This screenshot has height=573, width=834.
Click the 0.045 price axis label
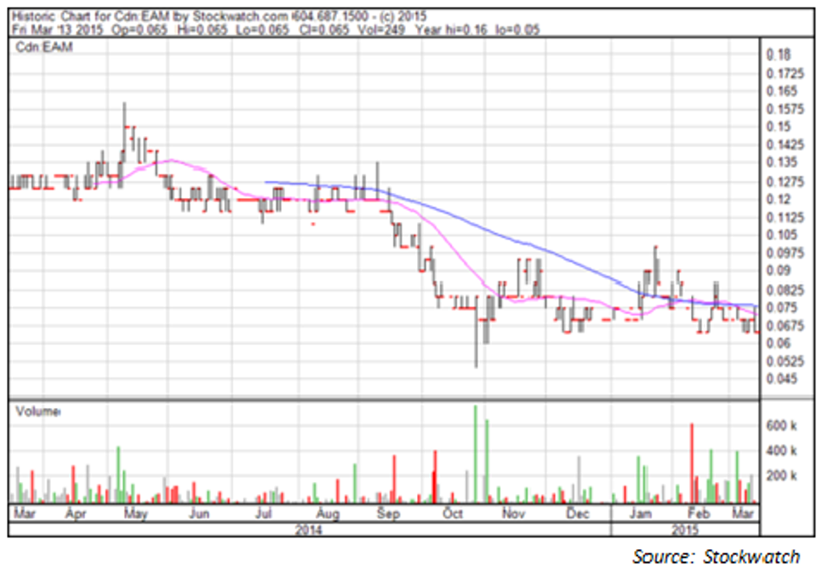(x=781, y=379)
